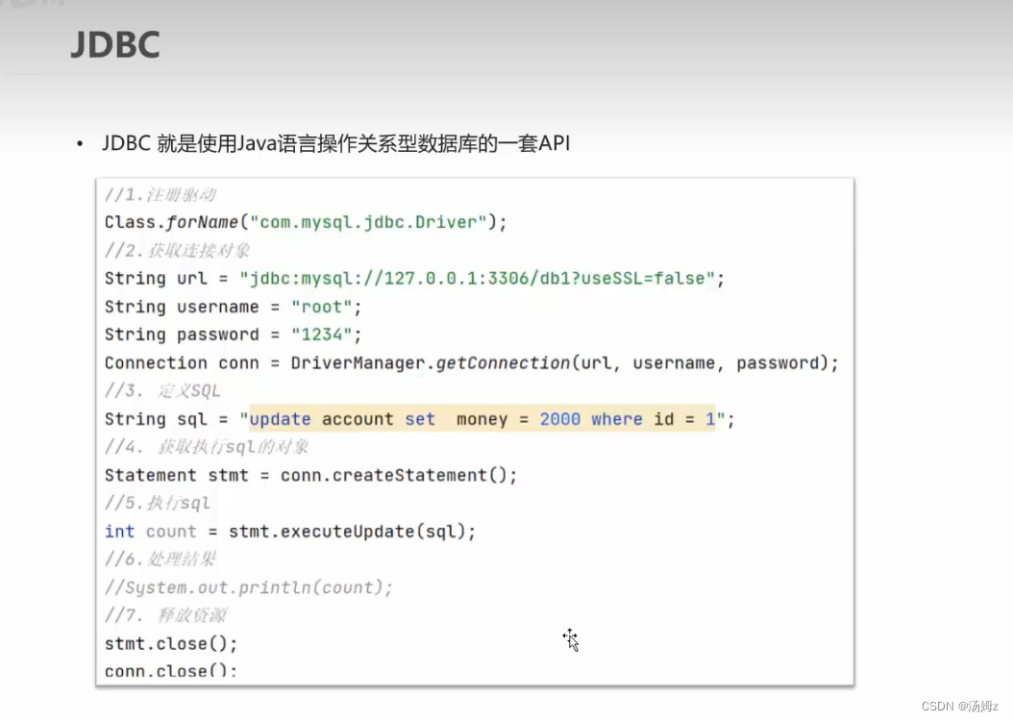This screenshot has width=1013, height=721.
Task: Click the comment "//7. 释放资源"
Action: (165, 615)
